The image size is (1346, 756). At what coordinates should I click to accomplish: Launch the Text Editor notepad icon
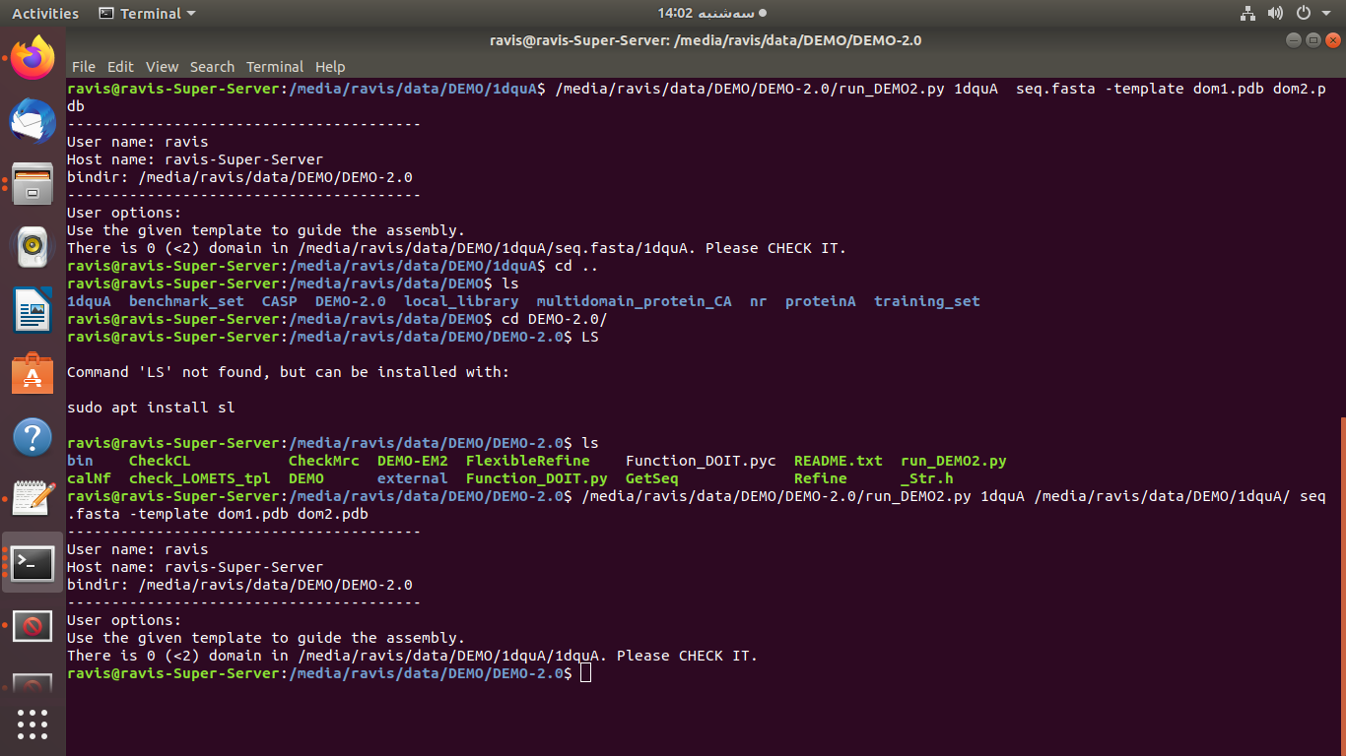coord(33,499)
